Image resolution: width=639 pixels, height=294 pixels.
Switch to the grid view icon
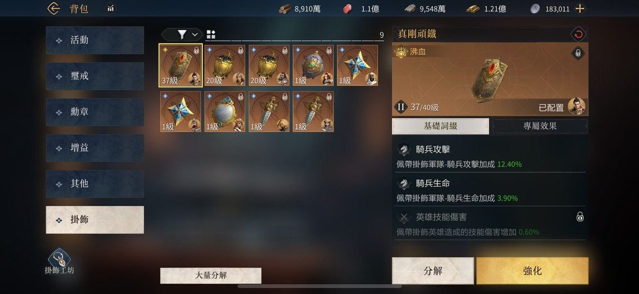click(211, 34)
